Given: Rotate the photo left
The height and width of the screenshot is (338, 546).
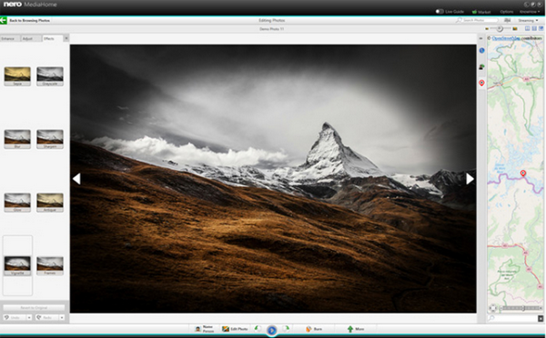Looking at the screenshot, I should coord(258,328).
